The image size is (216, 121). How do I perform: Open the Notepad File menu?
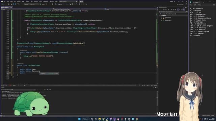(191, 5)
